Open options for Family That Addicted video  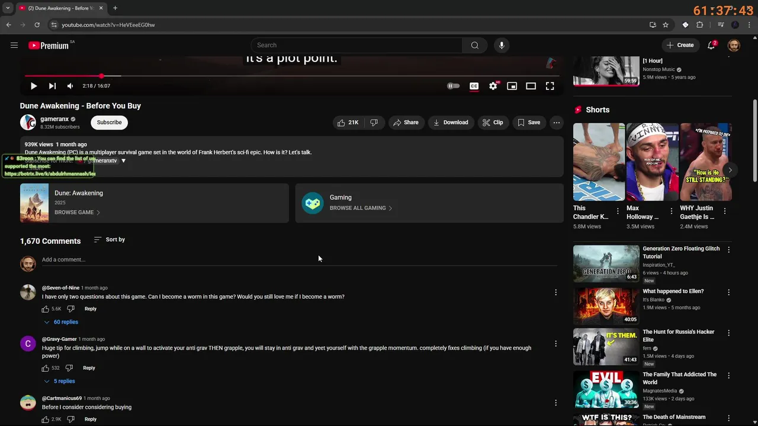(729, 376)
